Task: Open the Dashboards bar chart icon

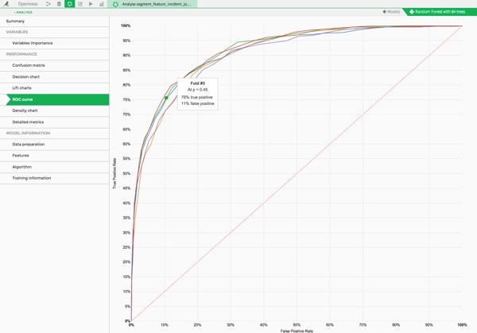Action: click(x=102, y=4)
